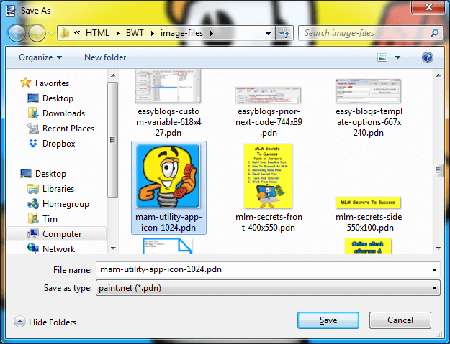Click the File name text field

coord(263,269)
